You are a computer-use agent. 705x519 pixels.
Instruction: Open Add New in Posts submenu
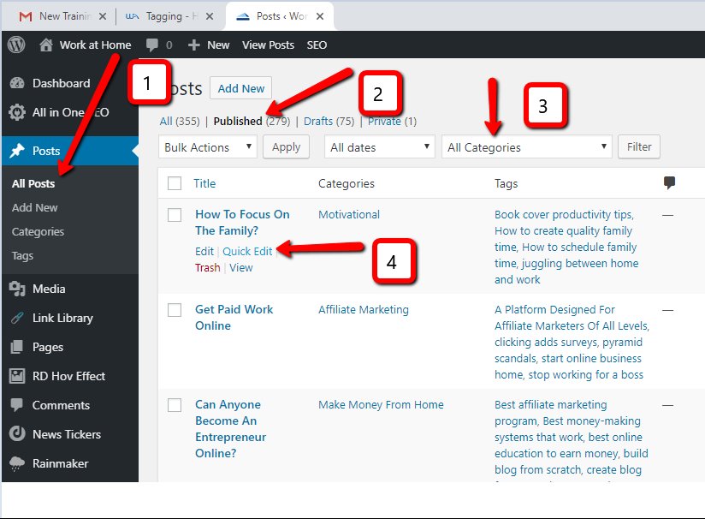pyautogui.click(x=34, y=207)
